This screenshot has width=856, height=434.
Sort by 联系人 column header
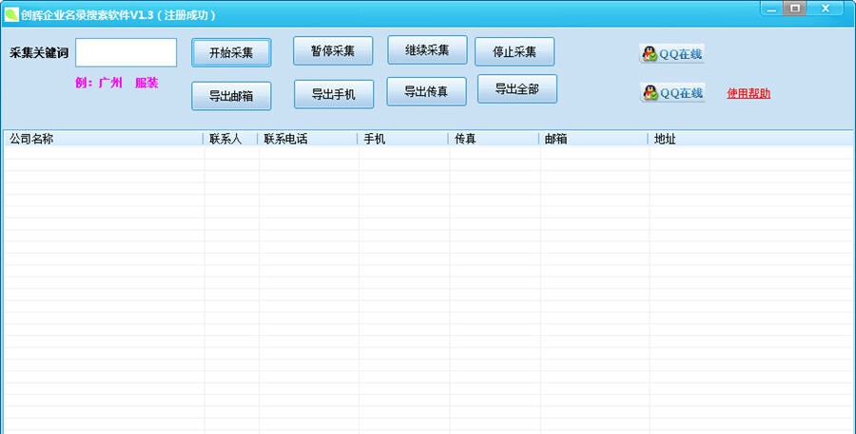pyautogui.click(x=230, y=139)
